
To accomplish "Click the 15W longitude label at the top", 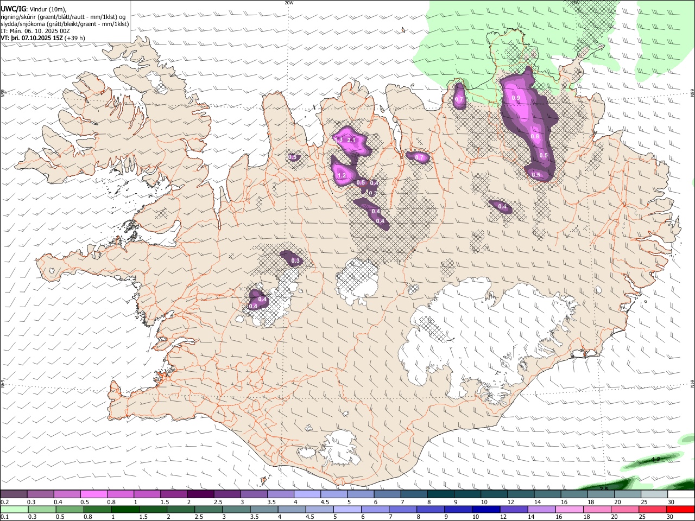I will (x=575, y=3).
